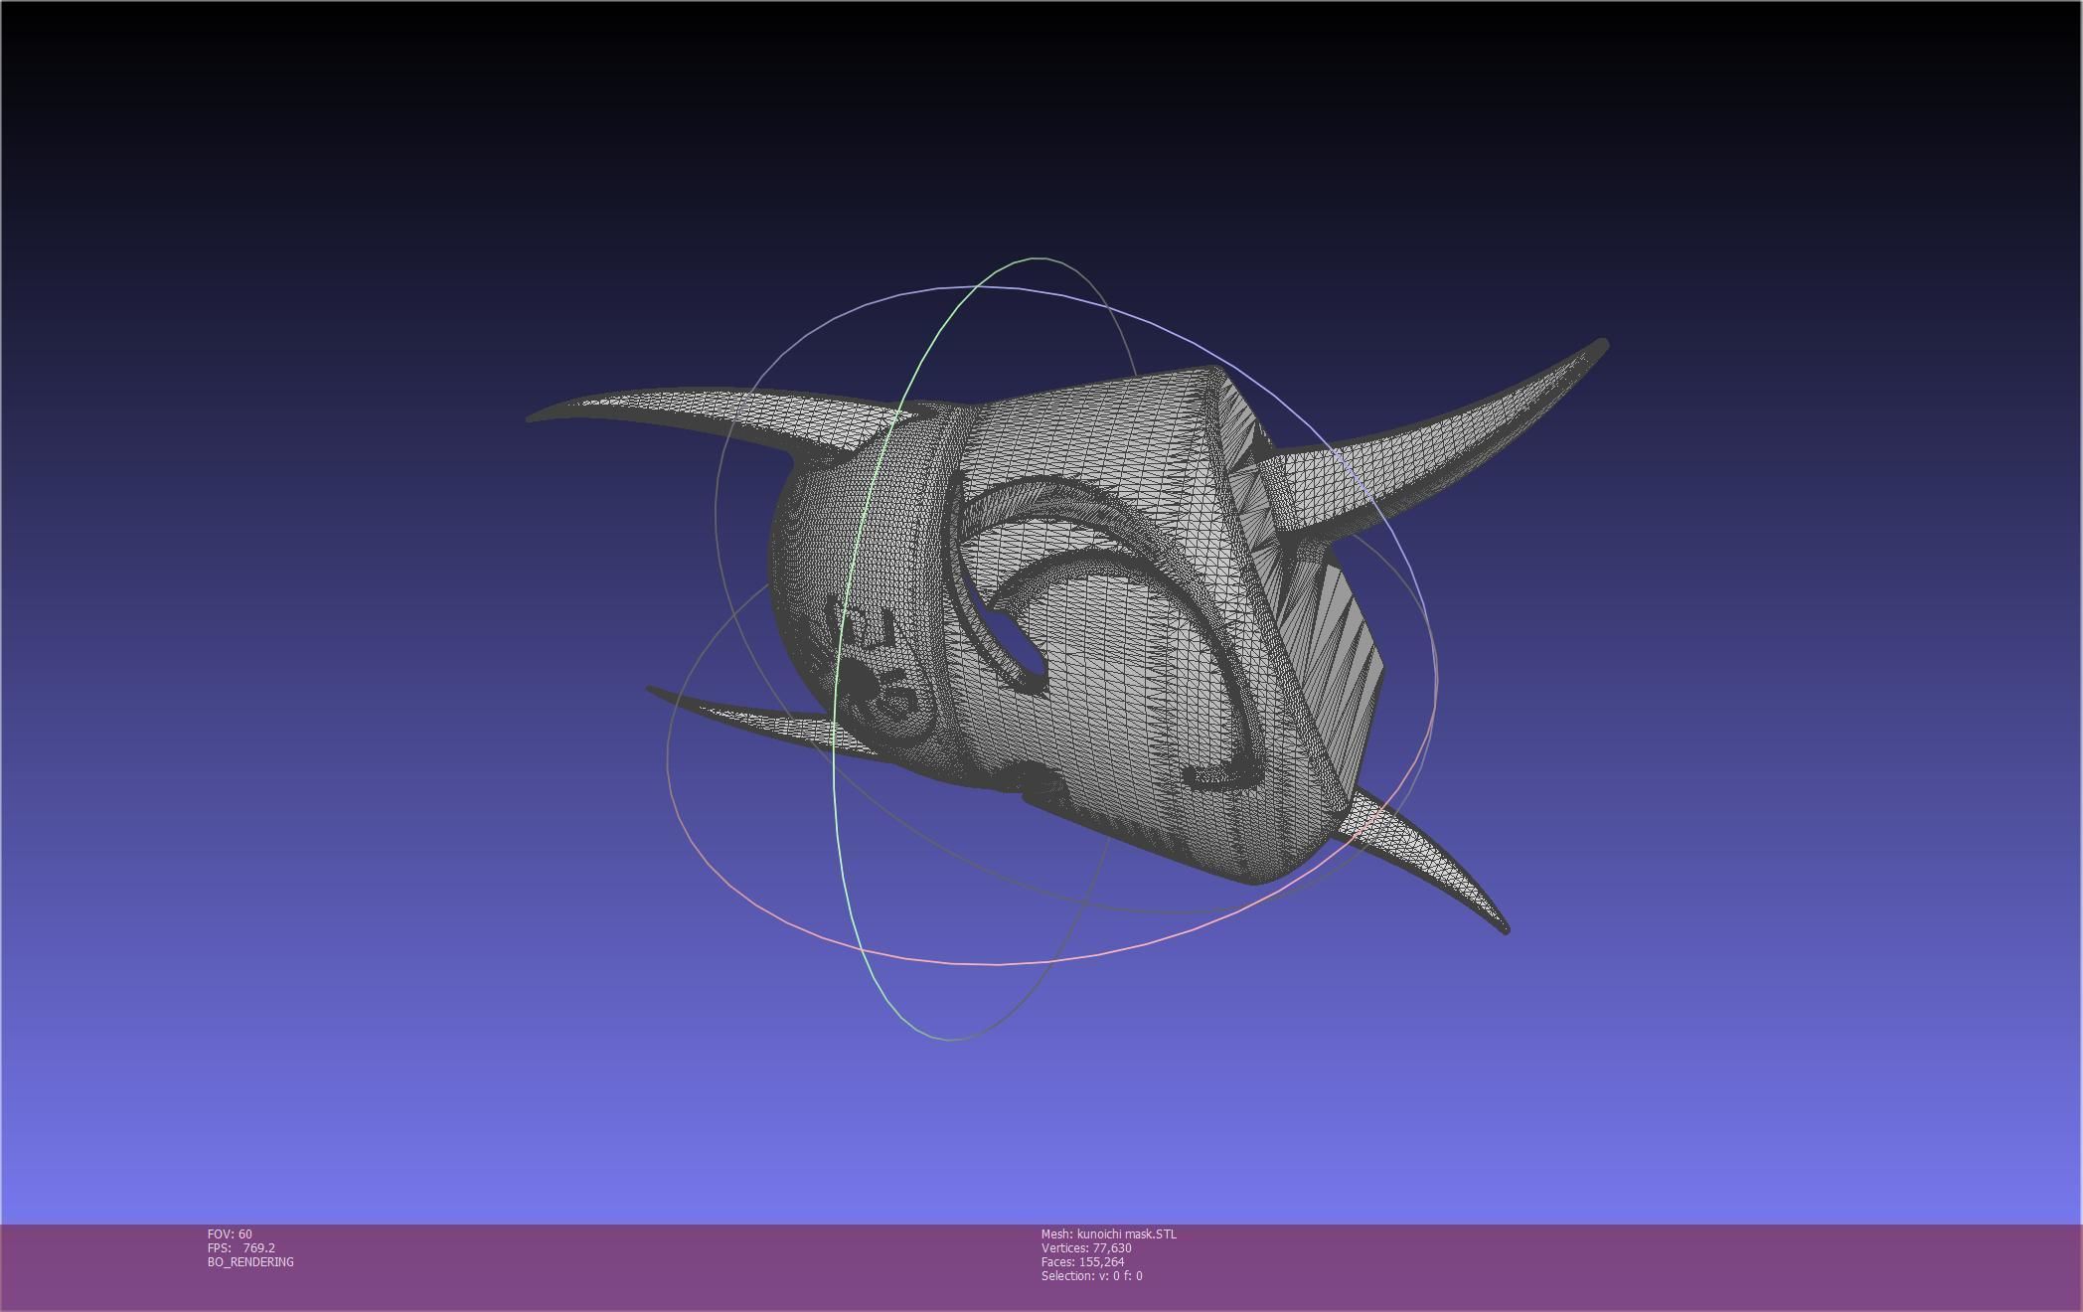
Task: Click the Faces: 155,264 info line
Action: pos(1082,1262)
